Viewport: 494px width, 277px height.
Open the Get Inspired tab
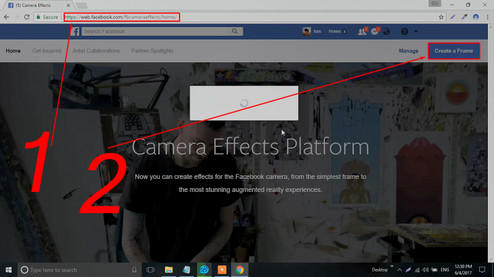point(47,51)
